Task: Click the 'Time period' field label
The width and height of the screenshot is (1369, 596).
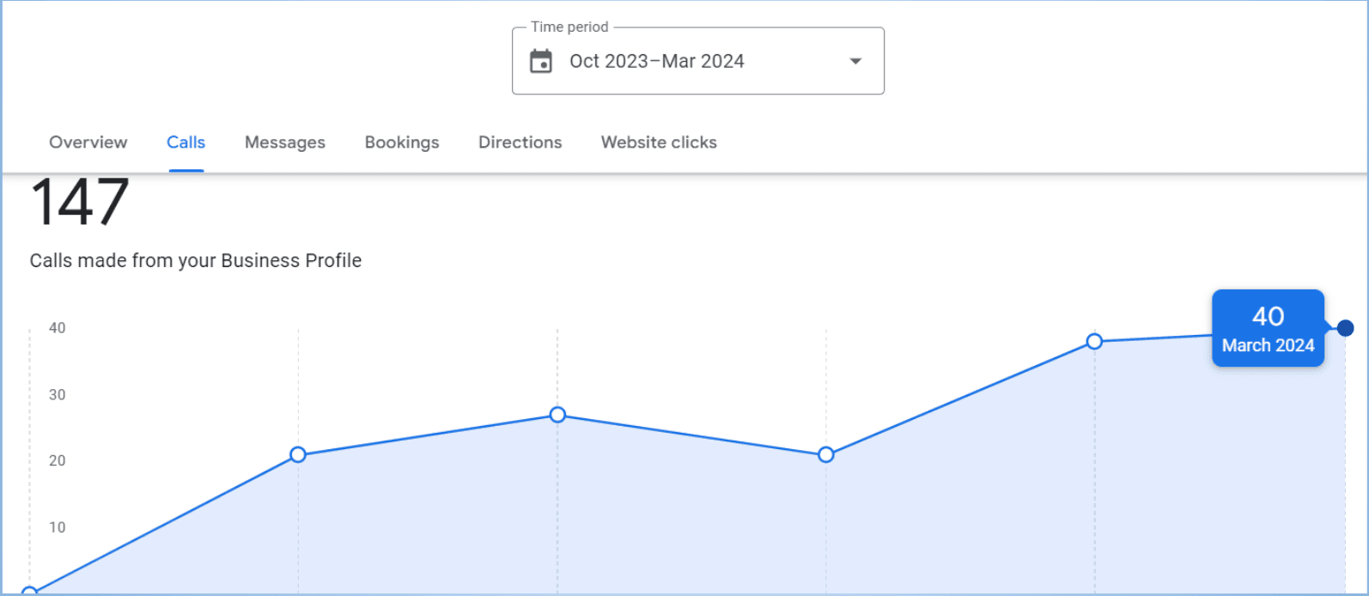Action: (569, 27)
